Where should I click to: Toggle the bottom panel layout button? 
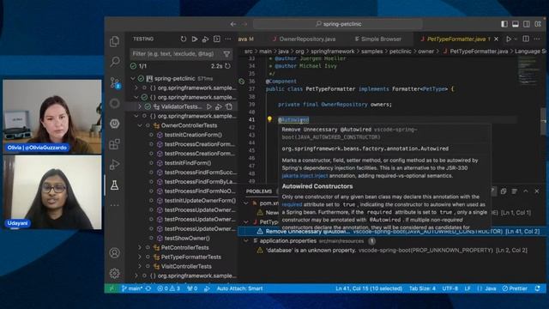516,24
